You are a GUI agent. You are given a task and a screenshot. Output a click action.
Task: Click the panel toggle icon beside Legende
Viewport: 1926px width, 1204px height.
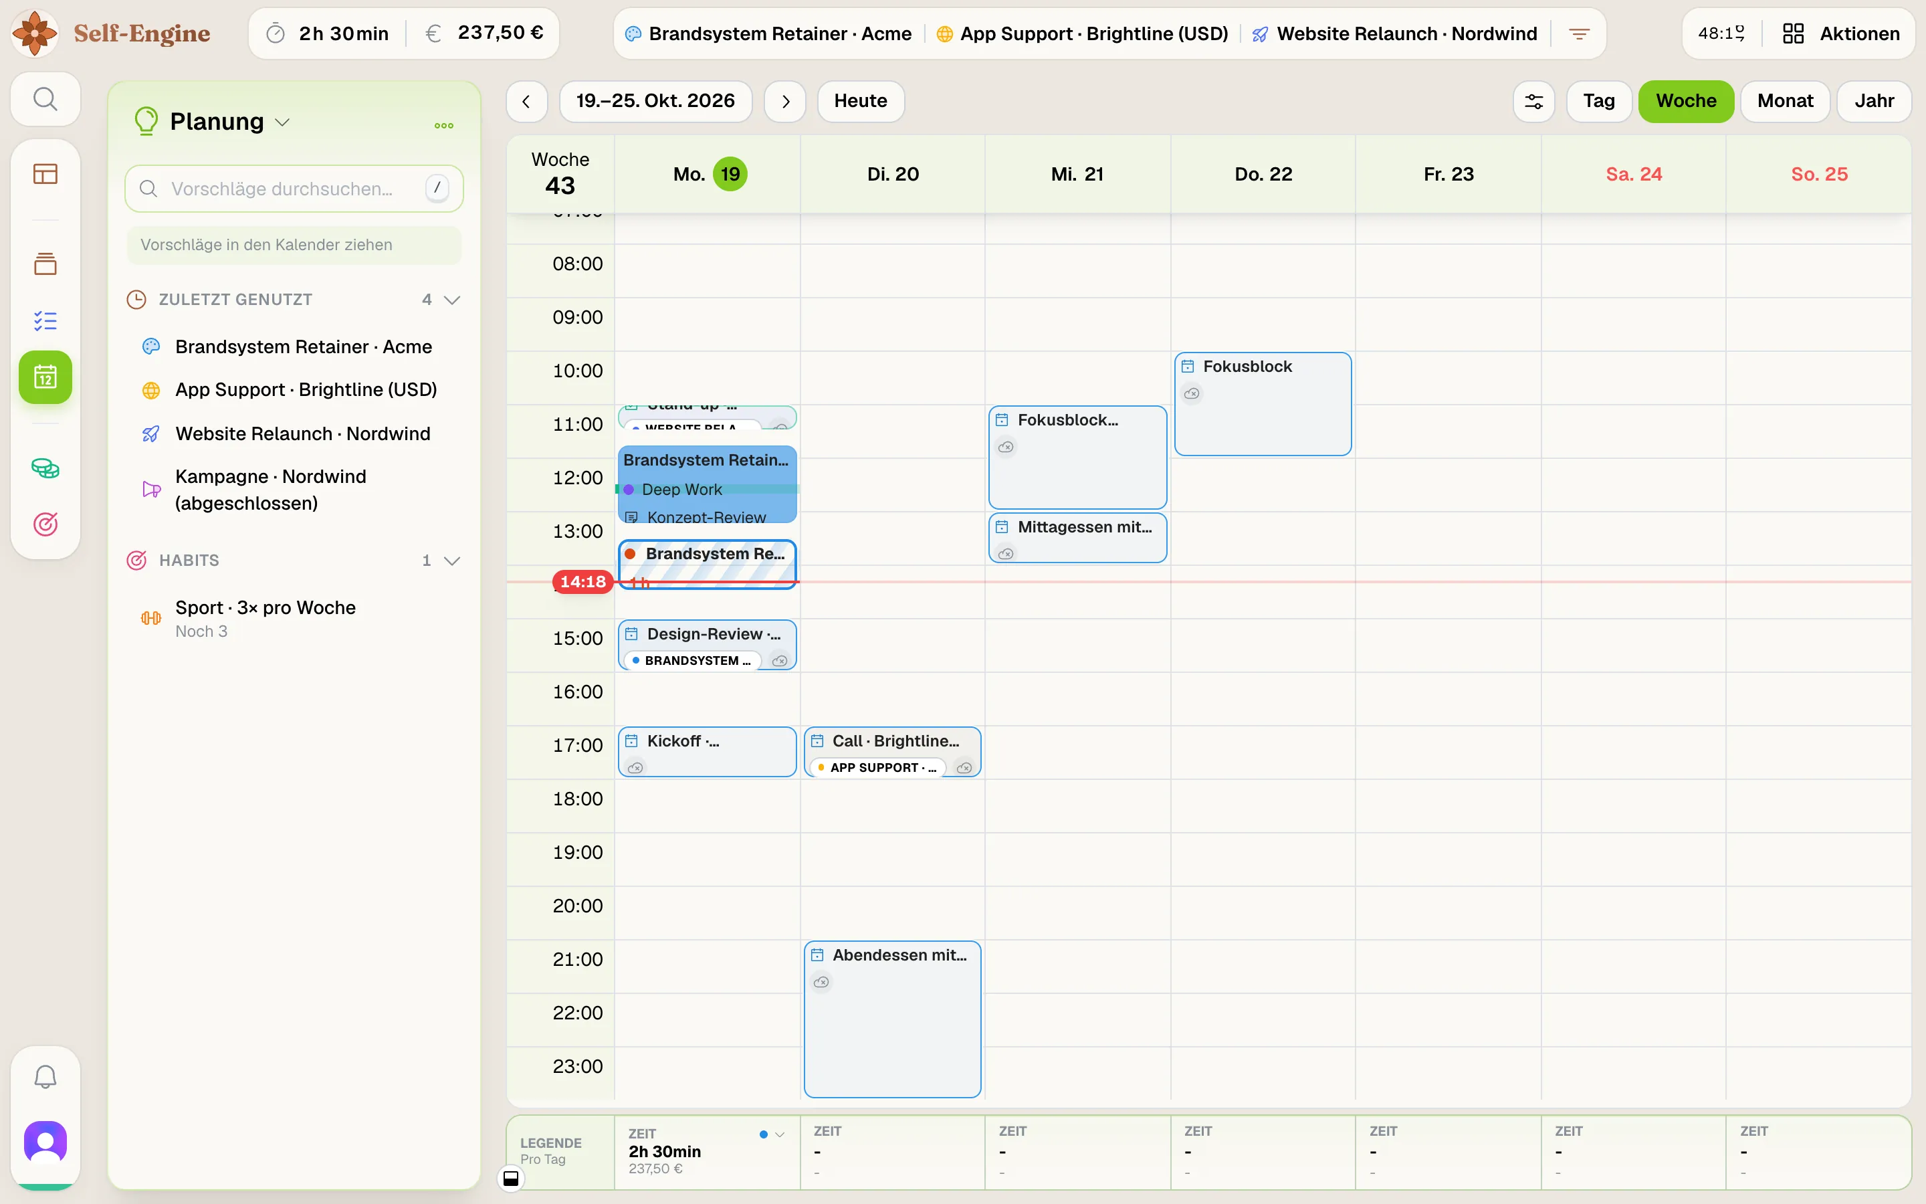[x=511, y=1178]
